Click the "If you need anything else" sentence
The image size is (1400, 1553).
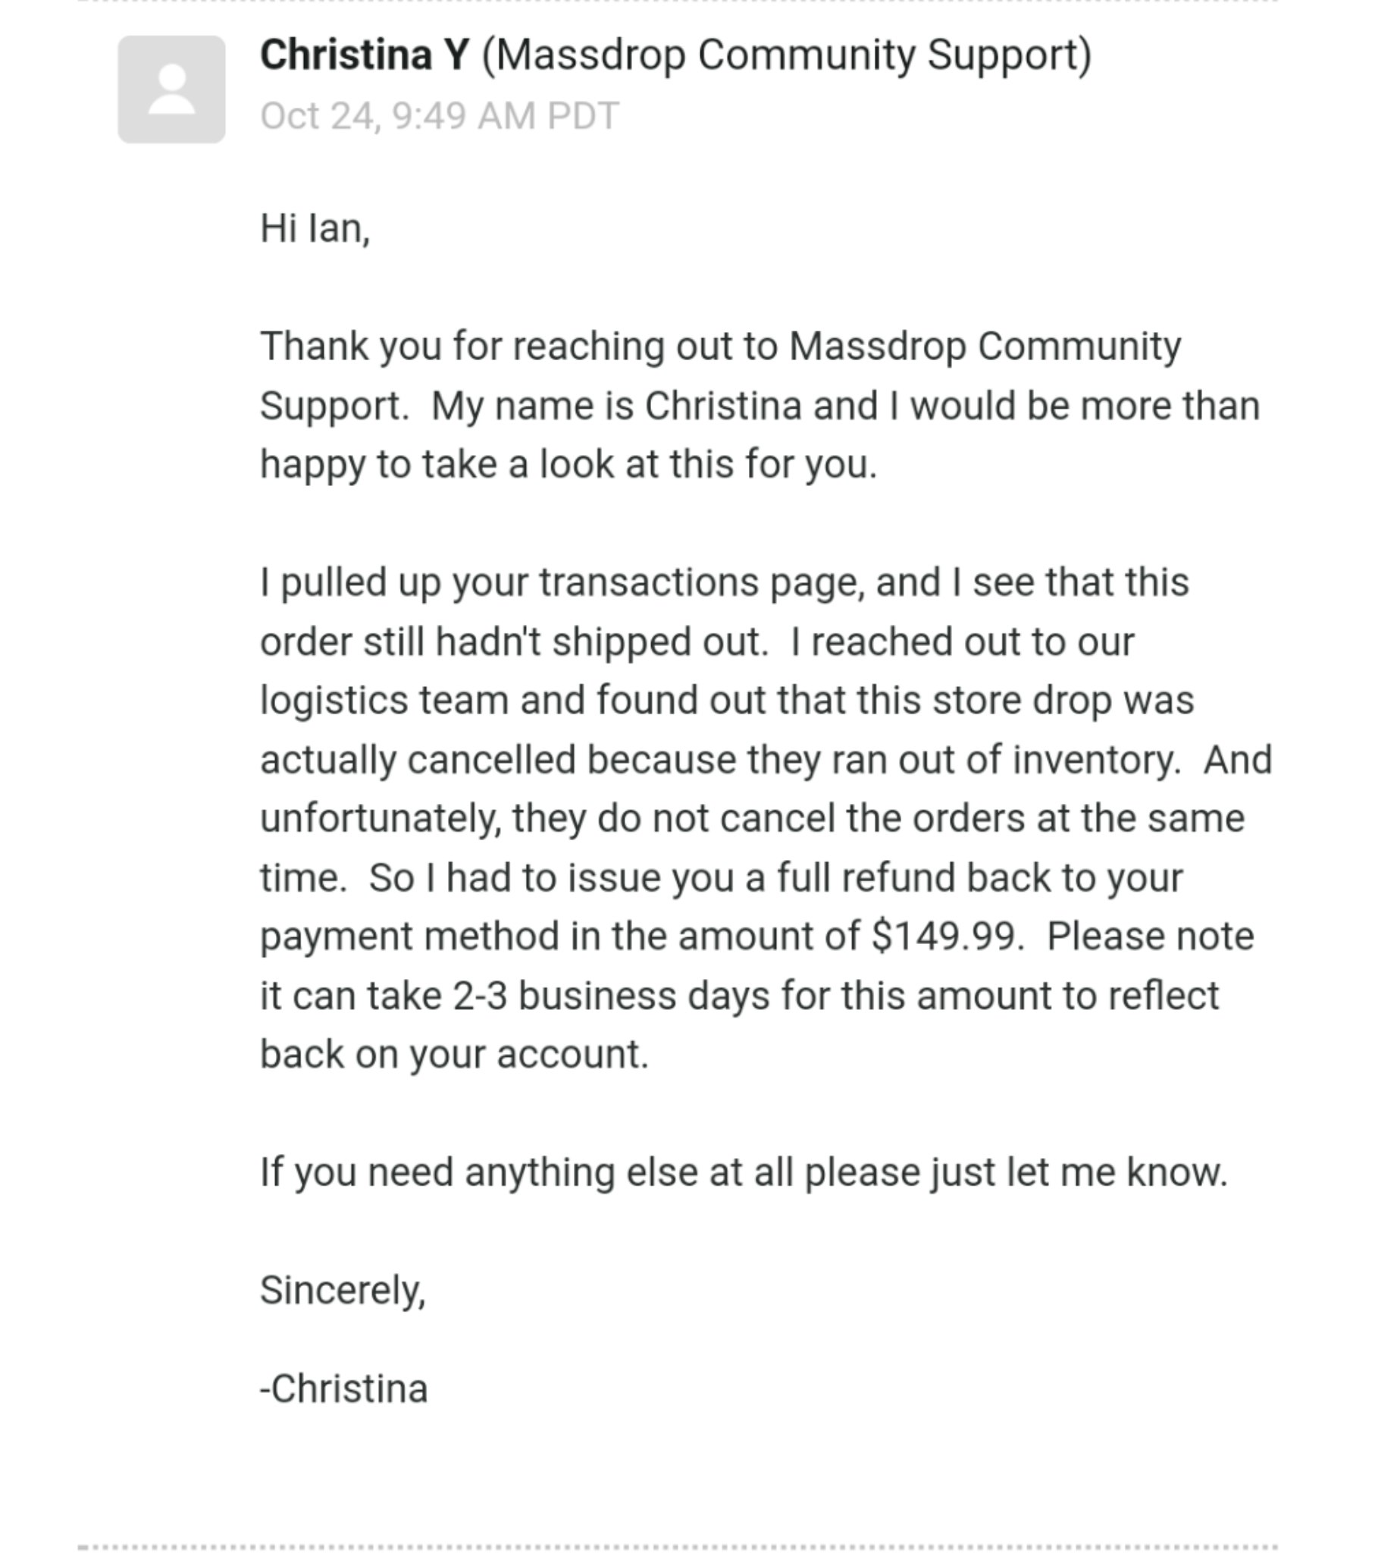(743, 1173)
